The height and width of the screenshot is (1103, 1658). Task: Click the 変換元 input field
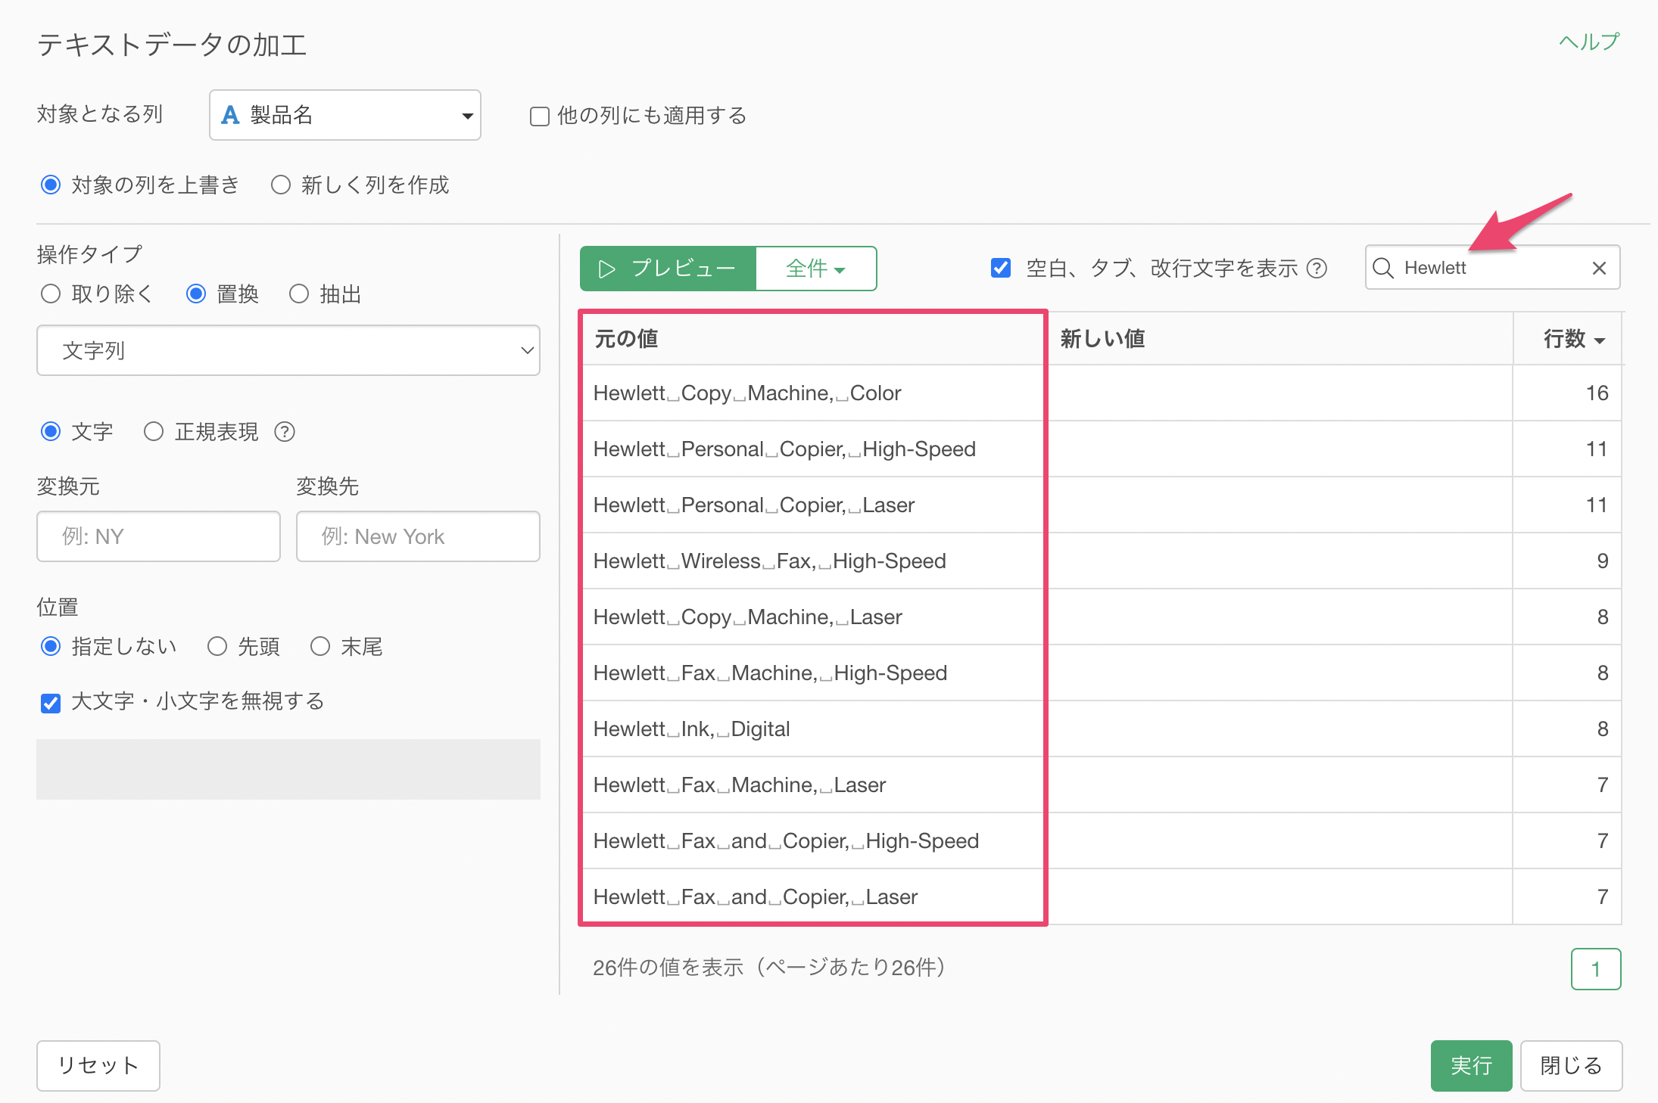point(158,536)
